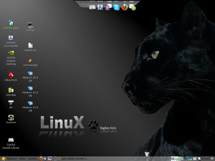
Task: Open the Médium 42,3 GB drive
Action: pos(30,91)
